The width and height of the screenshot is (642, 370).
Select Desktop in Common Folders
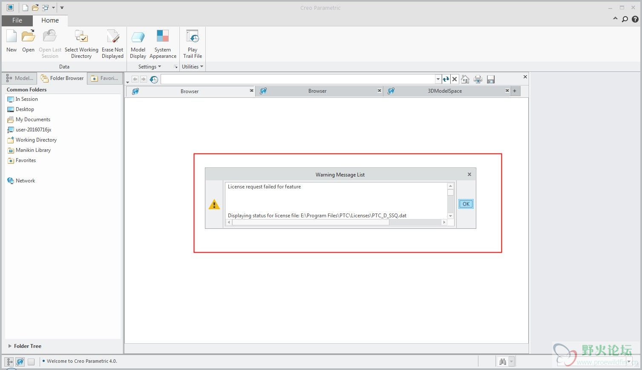20,109
